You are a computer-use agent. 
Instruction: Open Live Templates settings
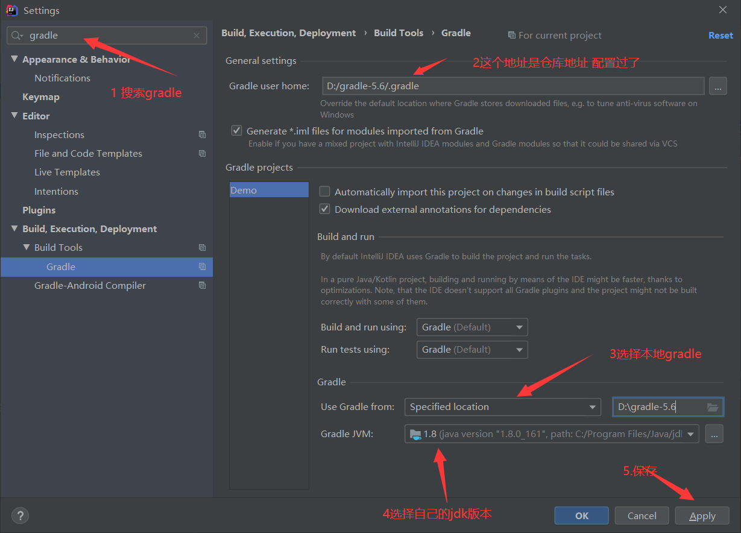67,172
